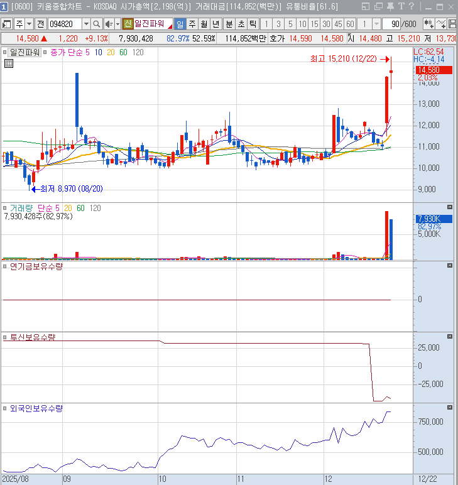This screenshot has width=458, height=485.
Task: Pin the window with pushpin icon
Action: pyautogui.click(x=390, y=7)
